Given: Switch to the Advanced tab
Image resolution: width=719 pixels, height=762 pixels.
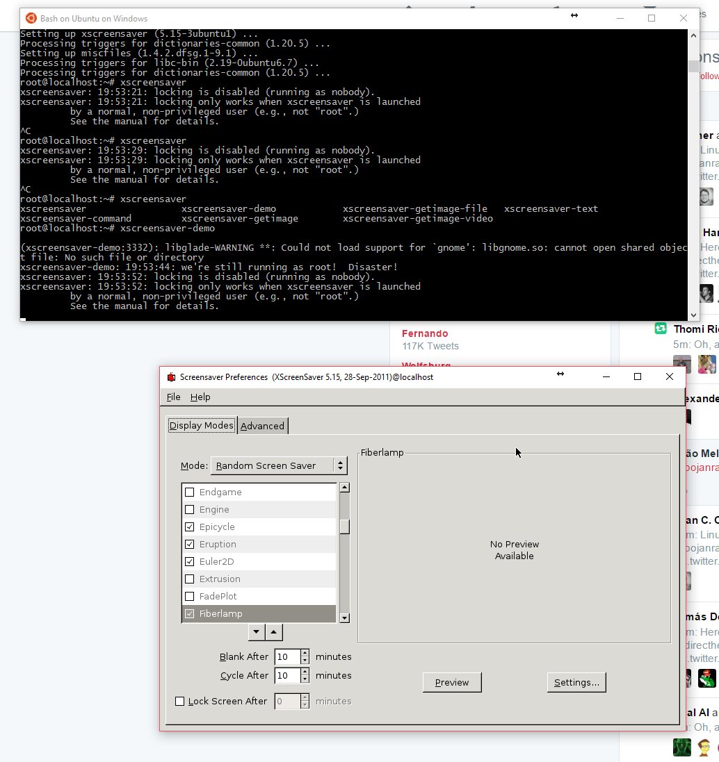Looking at the screenshot, I should [x=262, y=426].
